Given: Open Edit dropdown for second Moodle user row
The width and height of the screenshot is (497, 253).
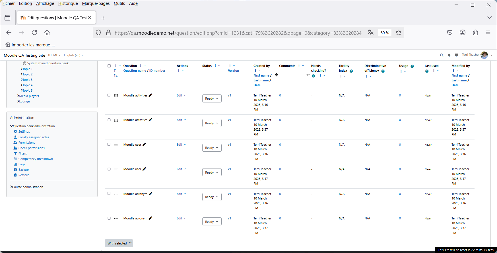Looking at the screenshot, I should [x=181, y=169].
